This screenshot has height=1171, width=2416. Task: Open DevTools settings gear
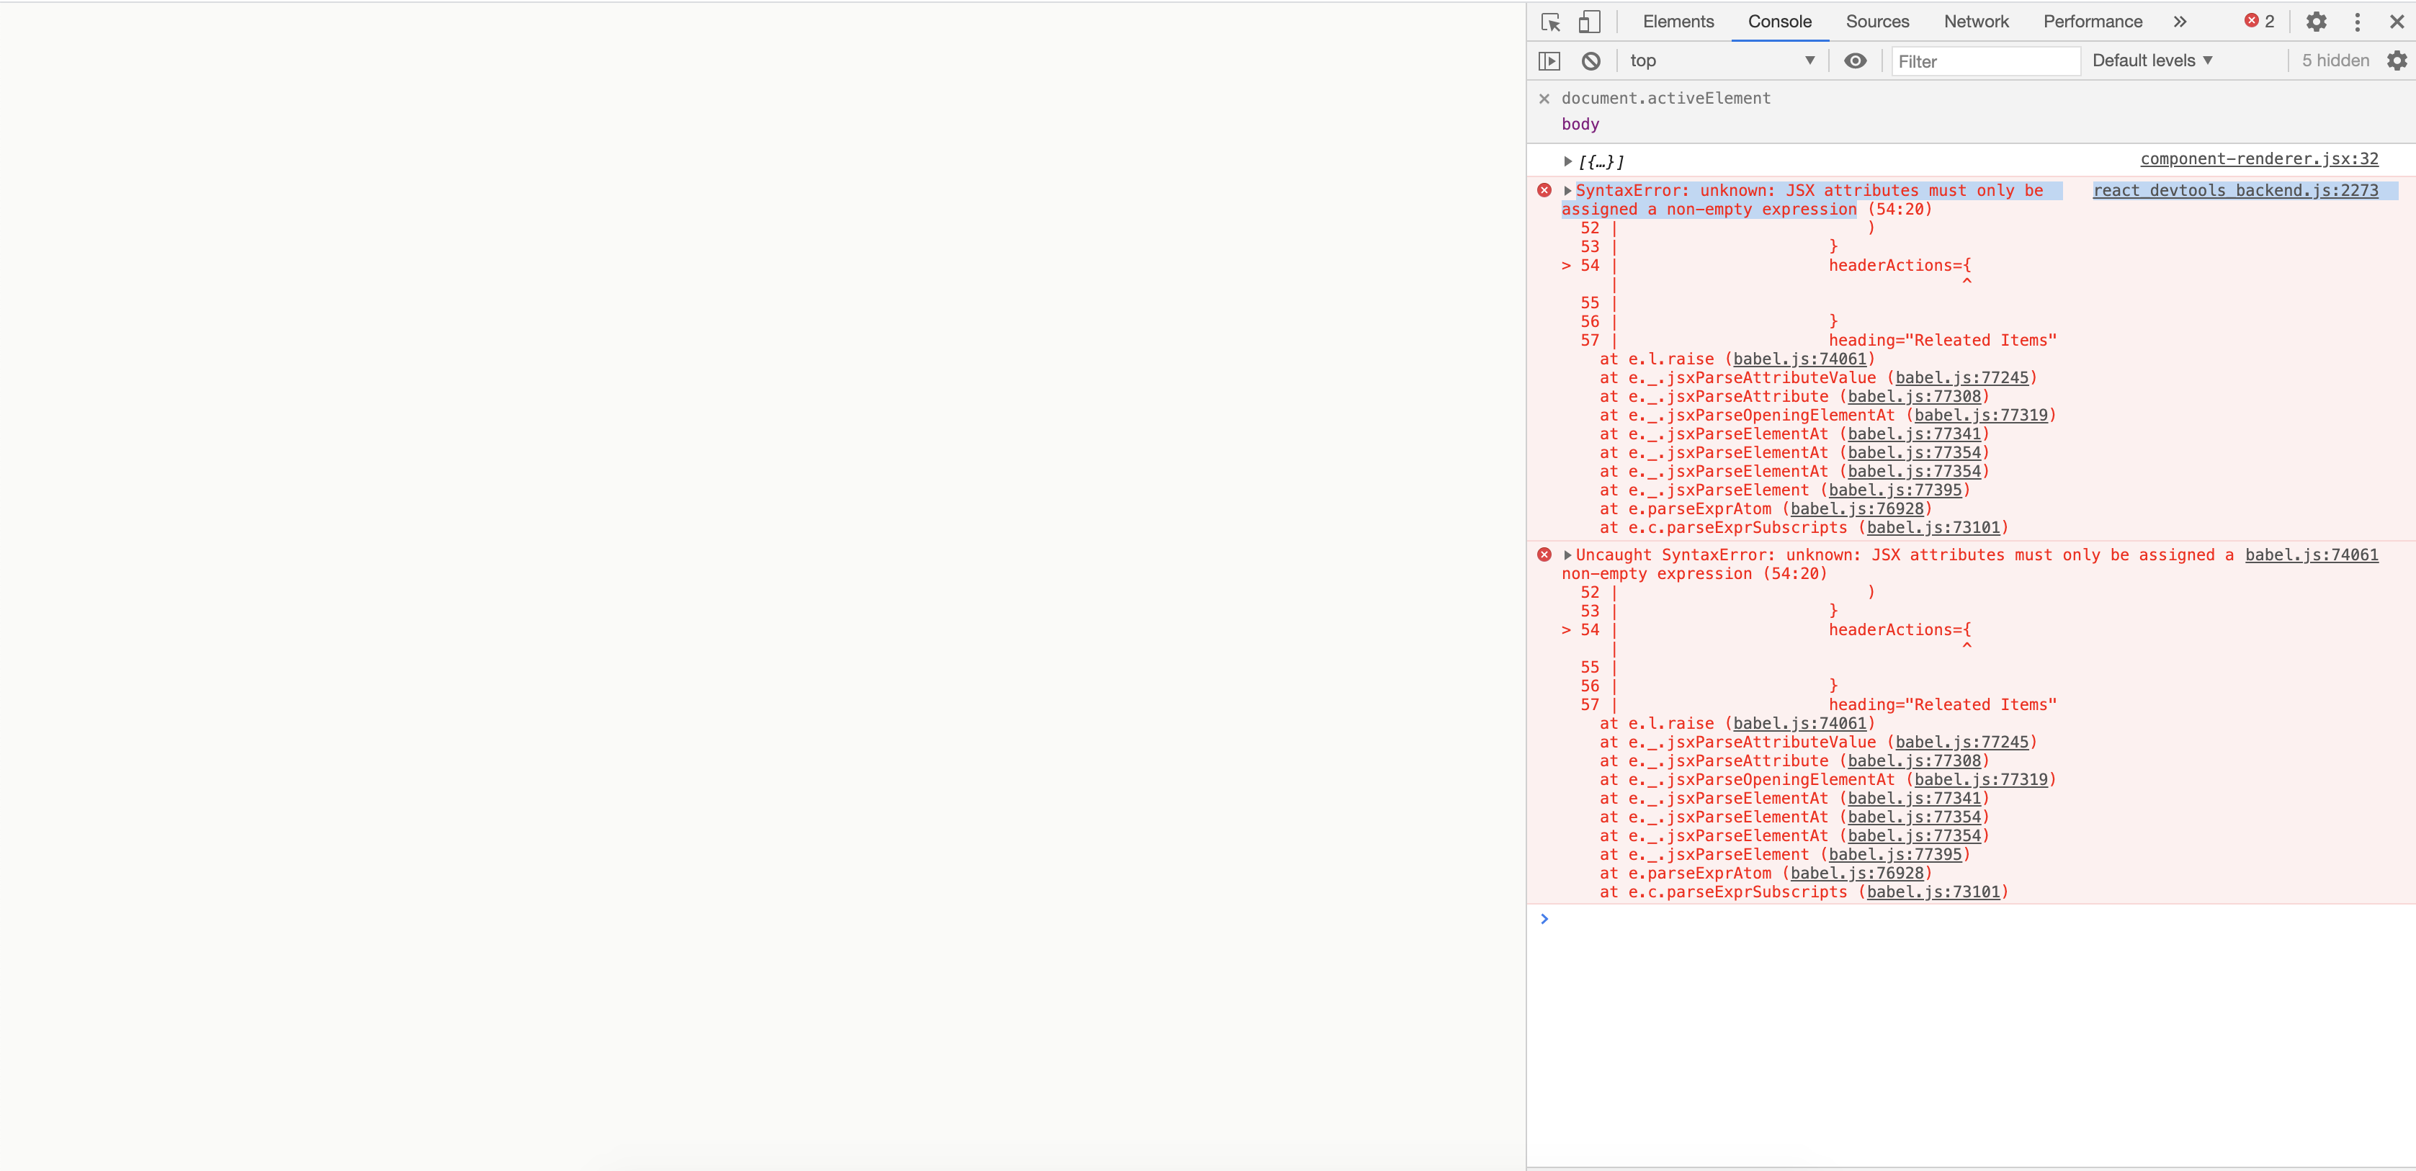coord(2317,22)
